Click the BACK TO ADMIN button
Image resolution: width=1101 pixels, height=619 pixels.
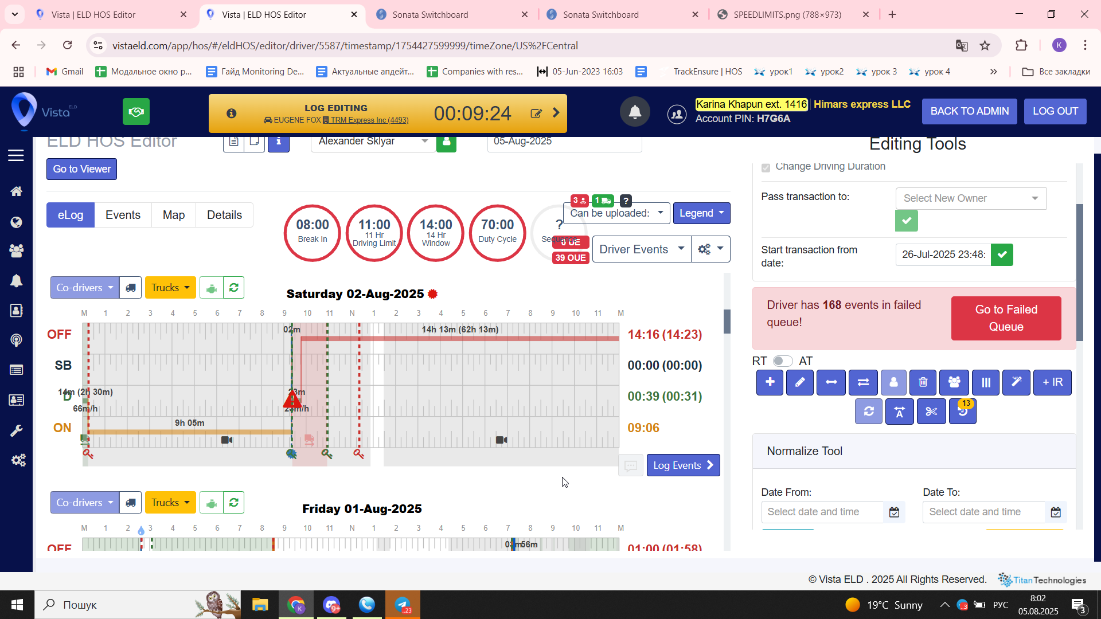pyautogui.click(x=969, y=111)
